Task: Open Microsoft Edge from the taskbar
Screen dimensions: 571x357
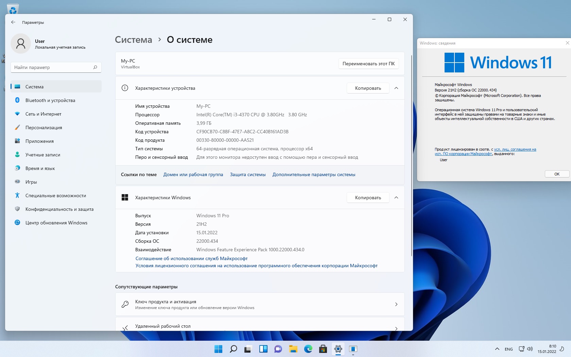Action: pos(308,349)
